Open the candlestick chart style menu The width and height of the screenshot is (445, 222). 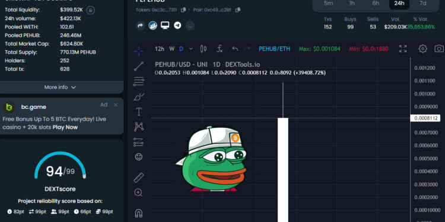tap(204, 49)
